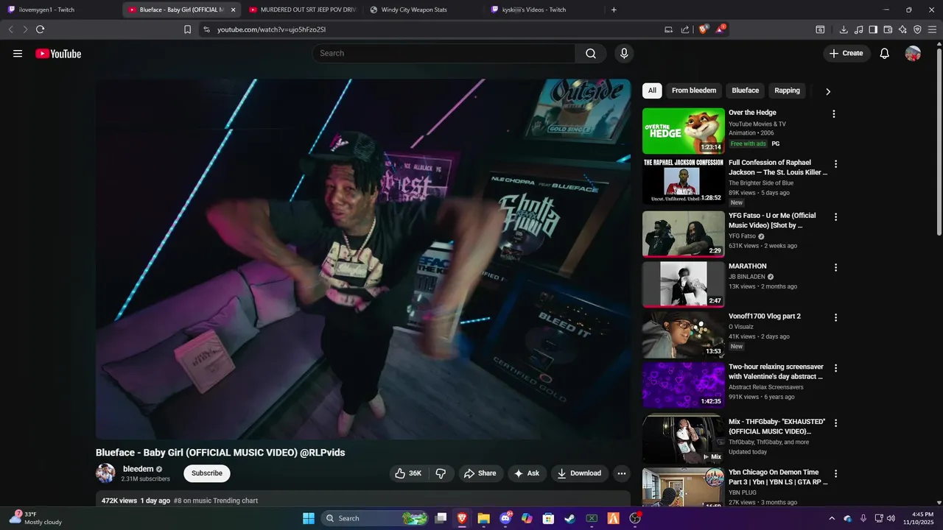Open Brave Wallet icon
The width and height of the screenshot is (943, 530).
coord(888,29)
